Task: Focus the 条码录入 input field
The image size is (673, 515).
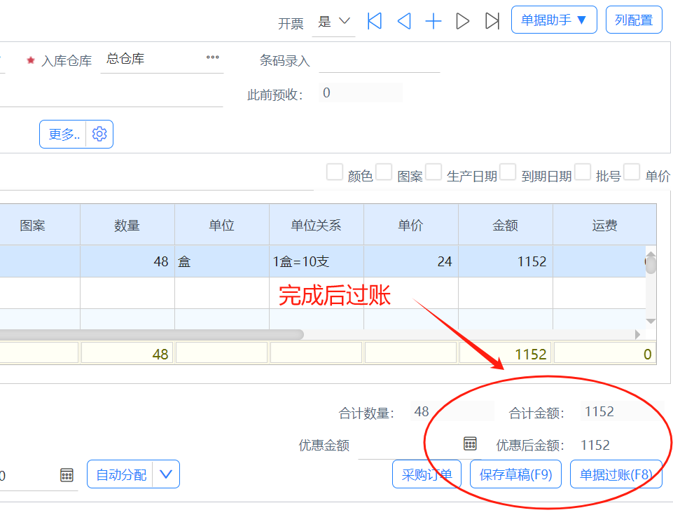Action: click(379, 61)
